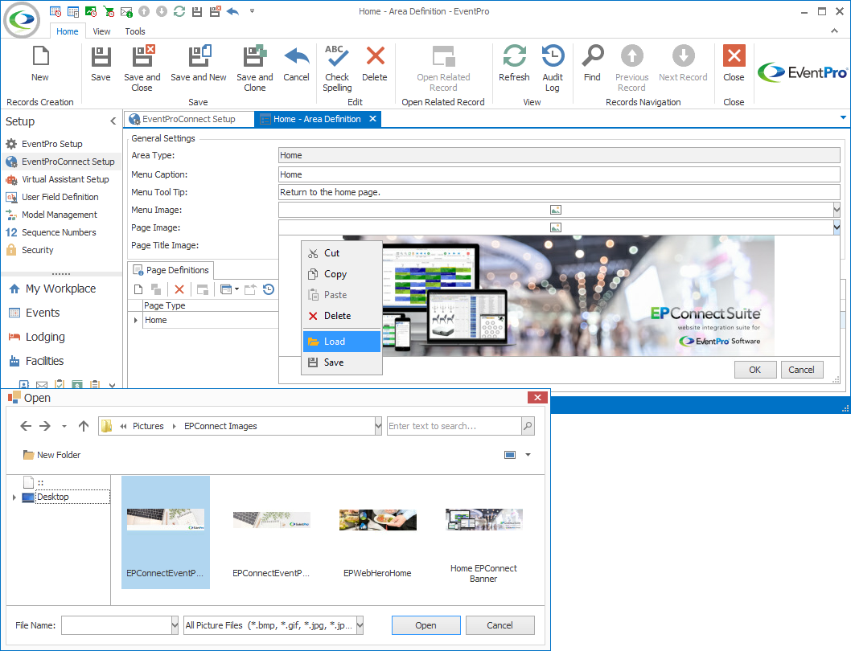This screenshot has height=651, width=851.
Task: Click Cancel button in Open dialog
Action: [x=499, y=625]
